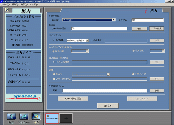Click the question mark help icon
This screenshot has width=174, height=125.
pyautogui.click(x=7, y=10)
